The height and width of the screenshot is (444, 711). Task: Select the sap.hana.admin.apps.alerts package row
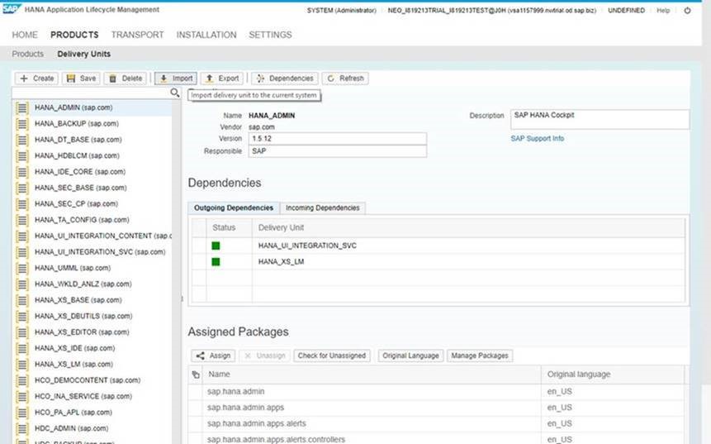437,423
